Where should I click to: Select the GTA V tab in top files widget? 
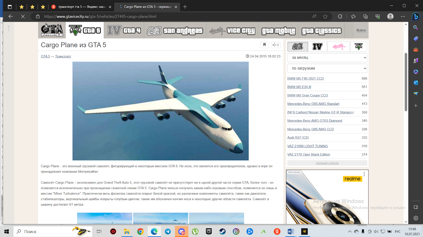pos(359,47)
